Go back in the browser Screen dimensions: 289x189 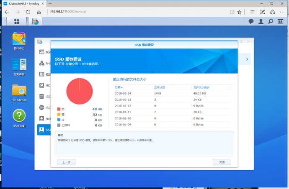[x=7, y=12]
